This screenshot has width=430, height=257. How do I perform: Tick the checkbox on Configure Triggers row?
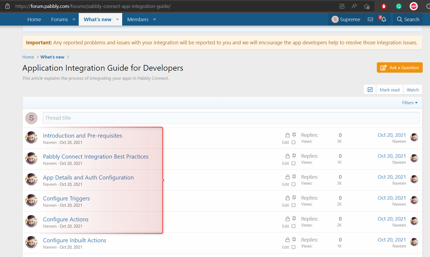pos(293,205)
